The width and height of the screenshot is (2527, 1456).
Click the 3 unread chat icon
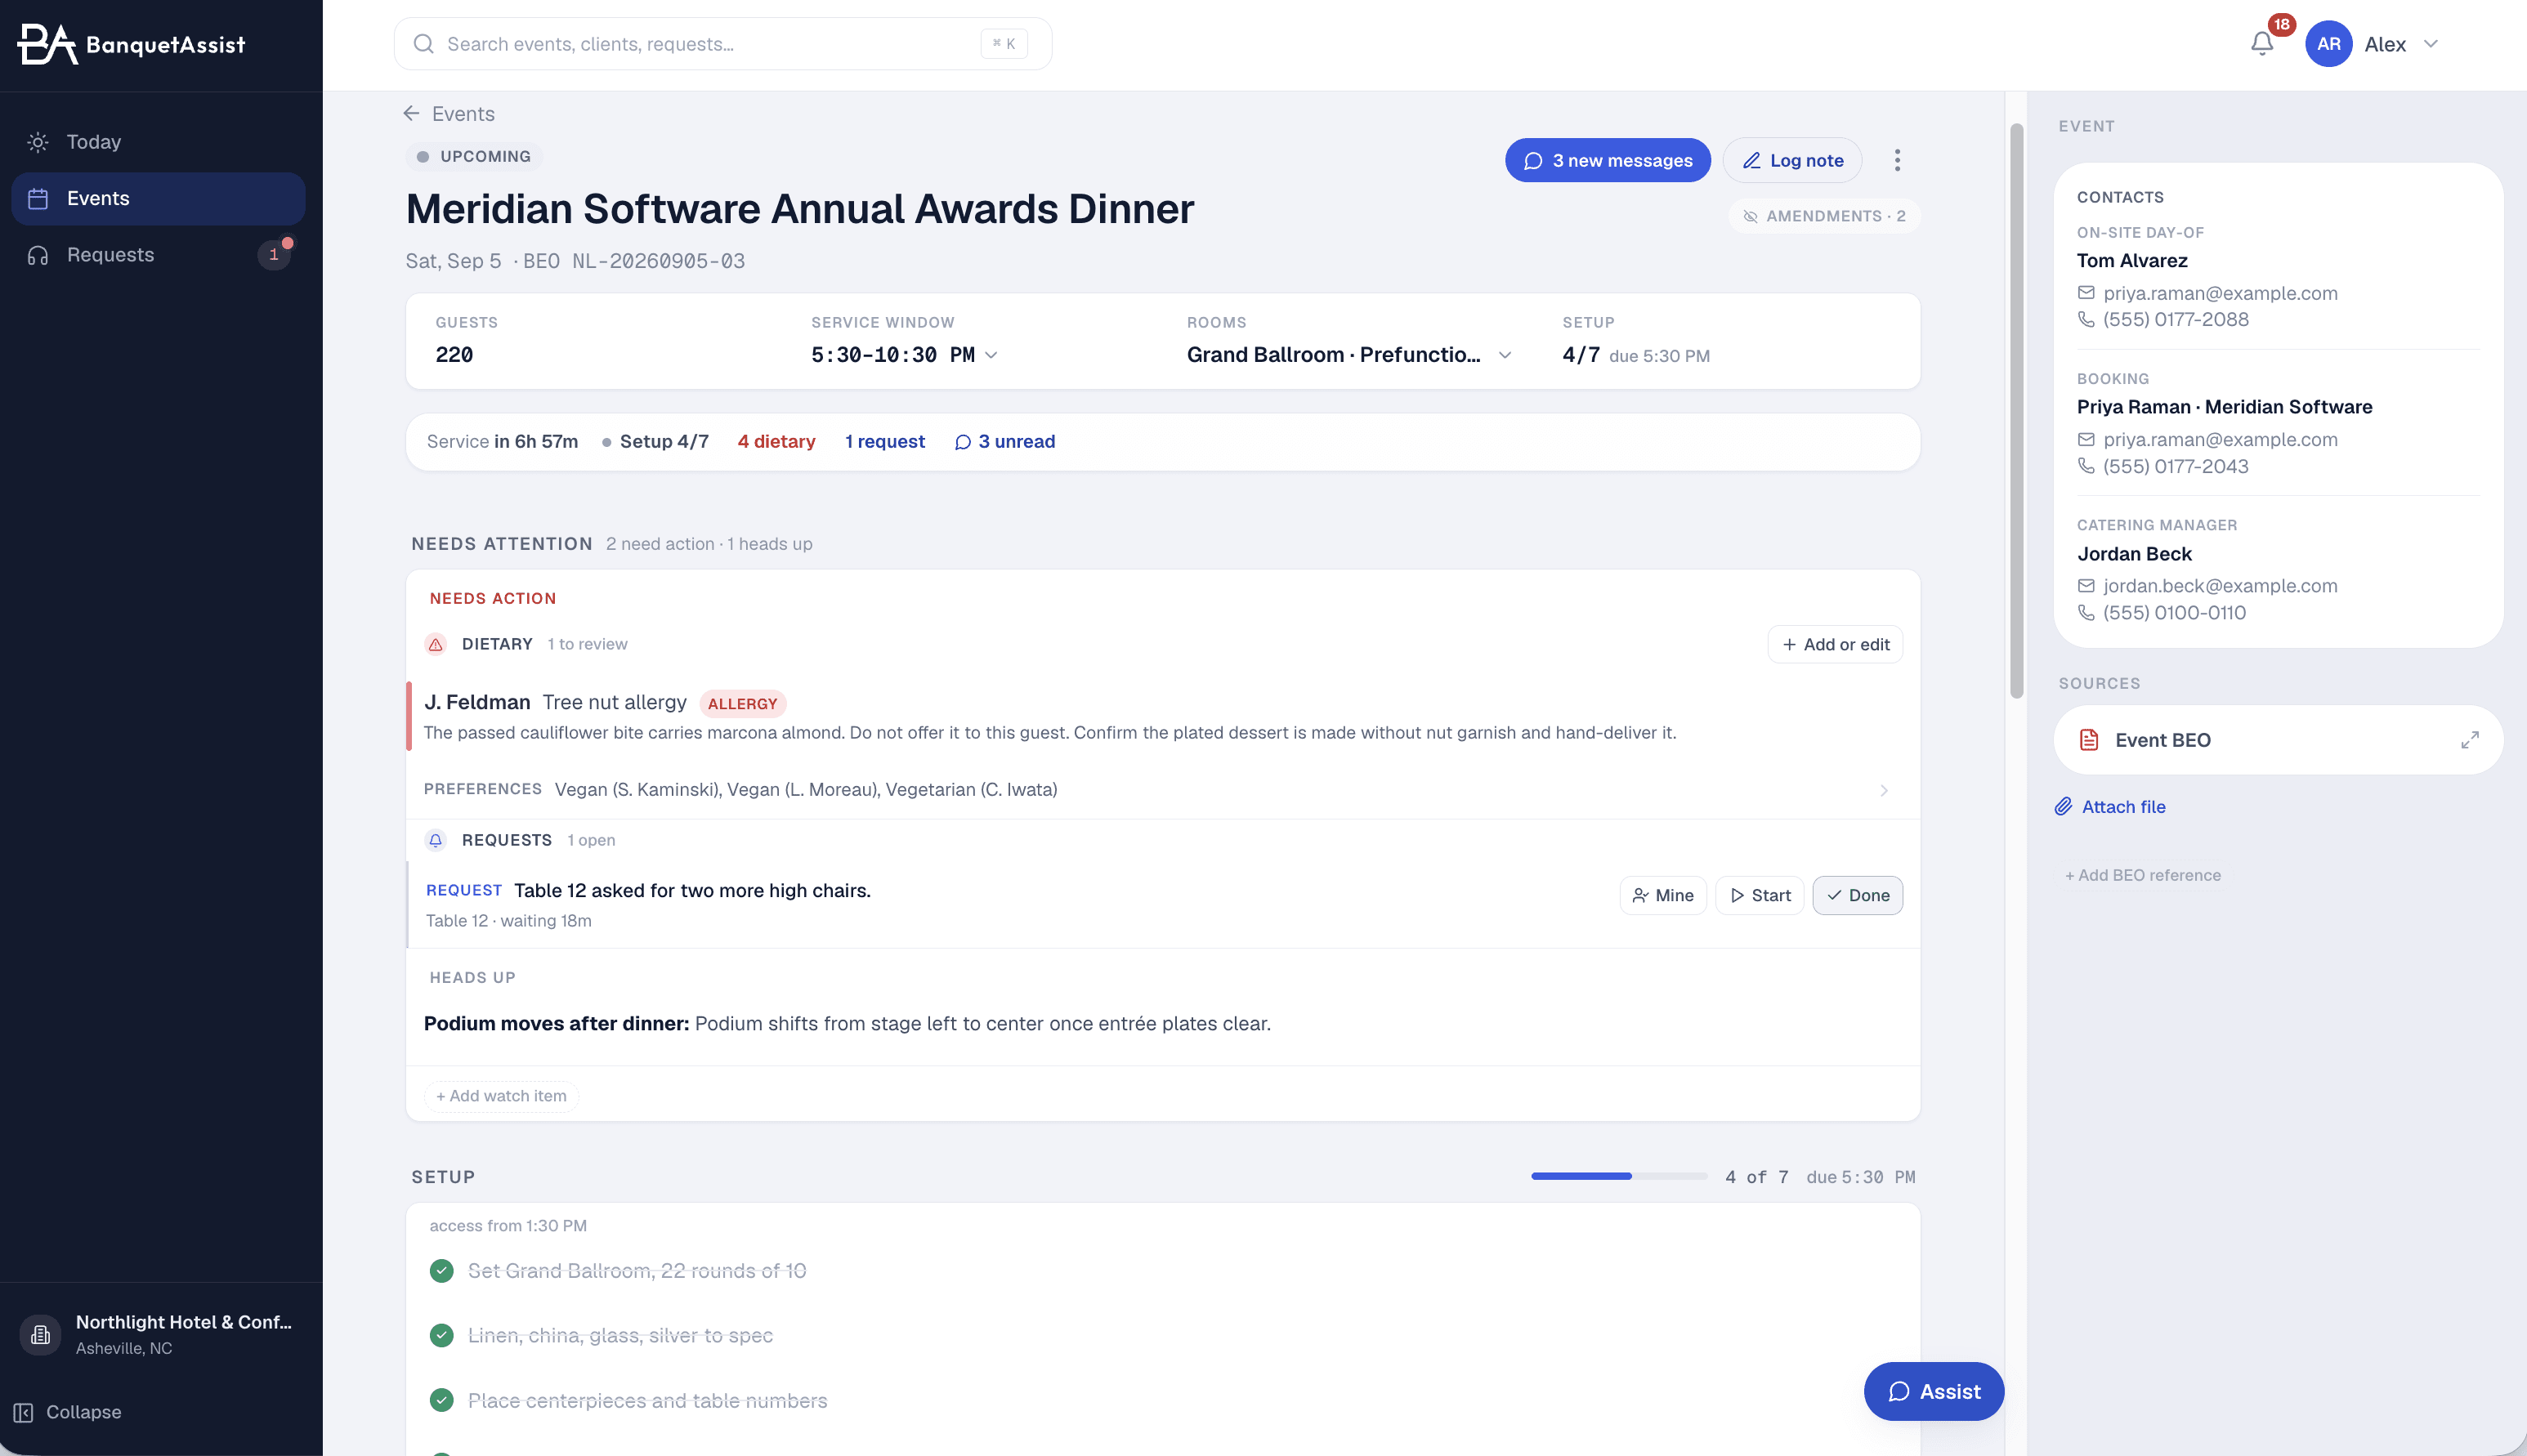coord(963,442)
